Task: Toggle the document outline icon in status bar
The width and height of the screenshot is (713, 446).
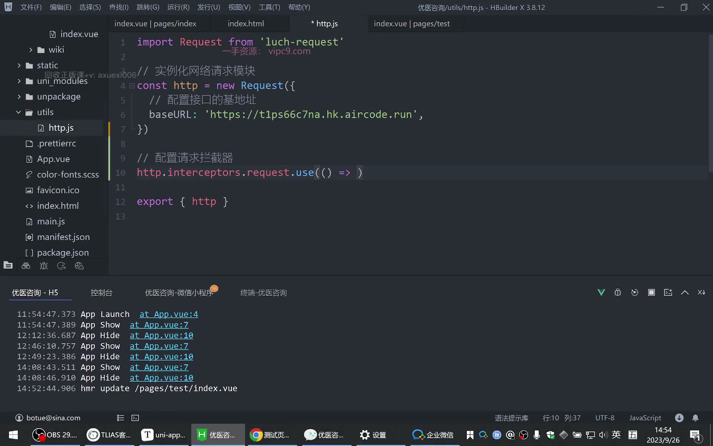Action: pos(120,418)
